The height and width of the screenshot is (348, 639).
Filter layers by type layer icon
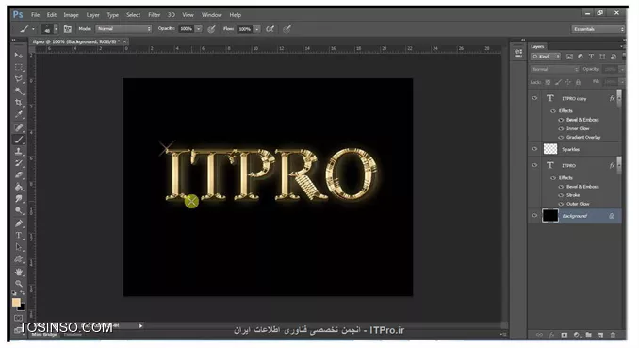pyautogui.click(x=591, y=57)
